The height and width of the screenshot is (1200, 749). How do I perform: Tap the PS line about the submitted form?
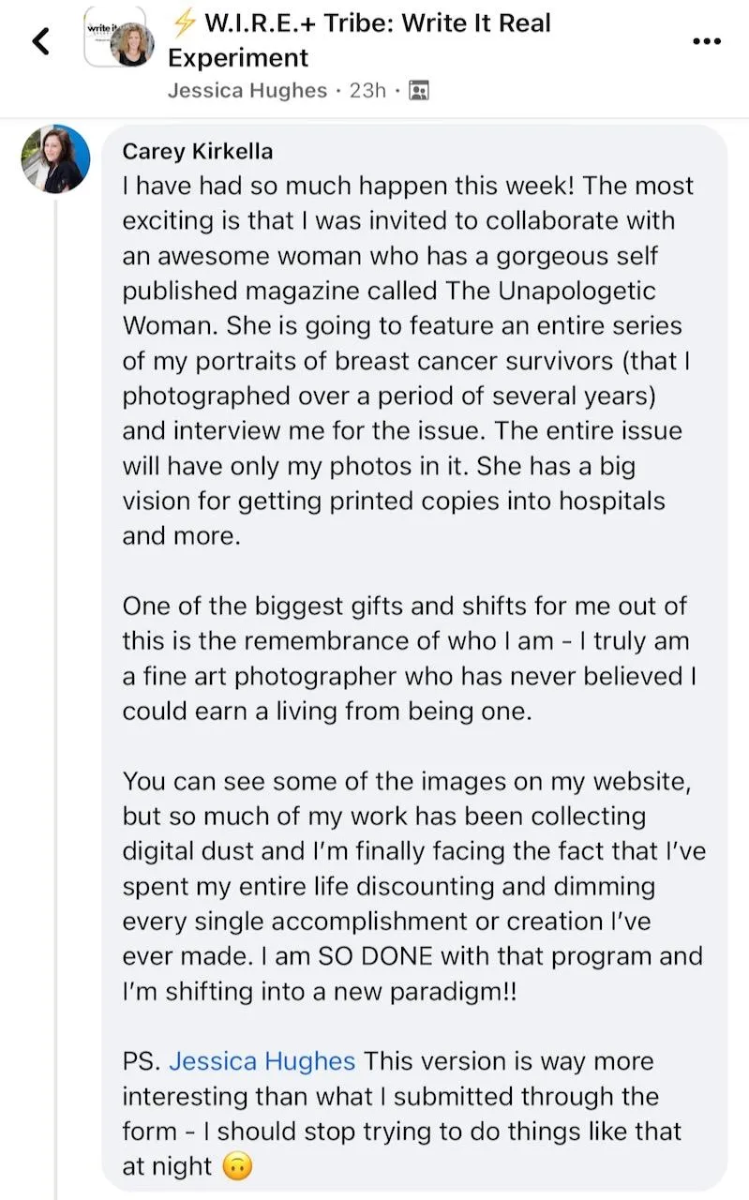pos(403,1114)
